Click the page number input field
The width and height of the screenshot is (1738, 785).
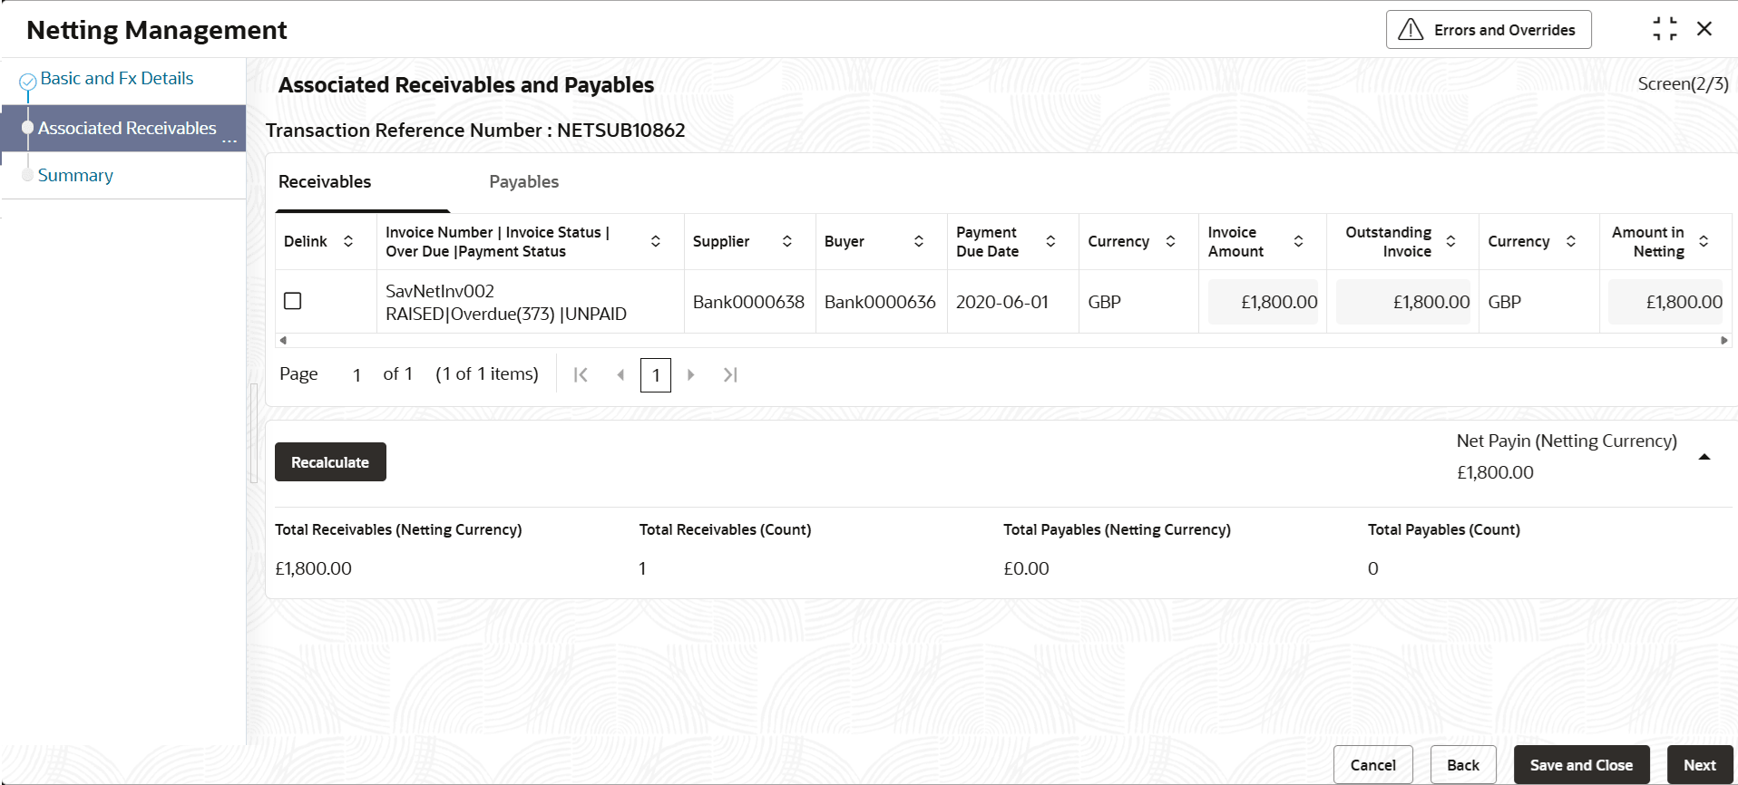click(x=357, y=375)
